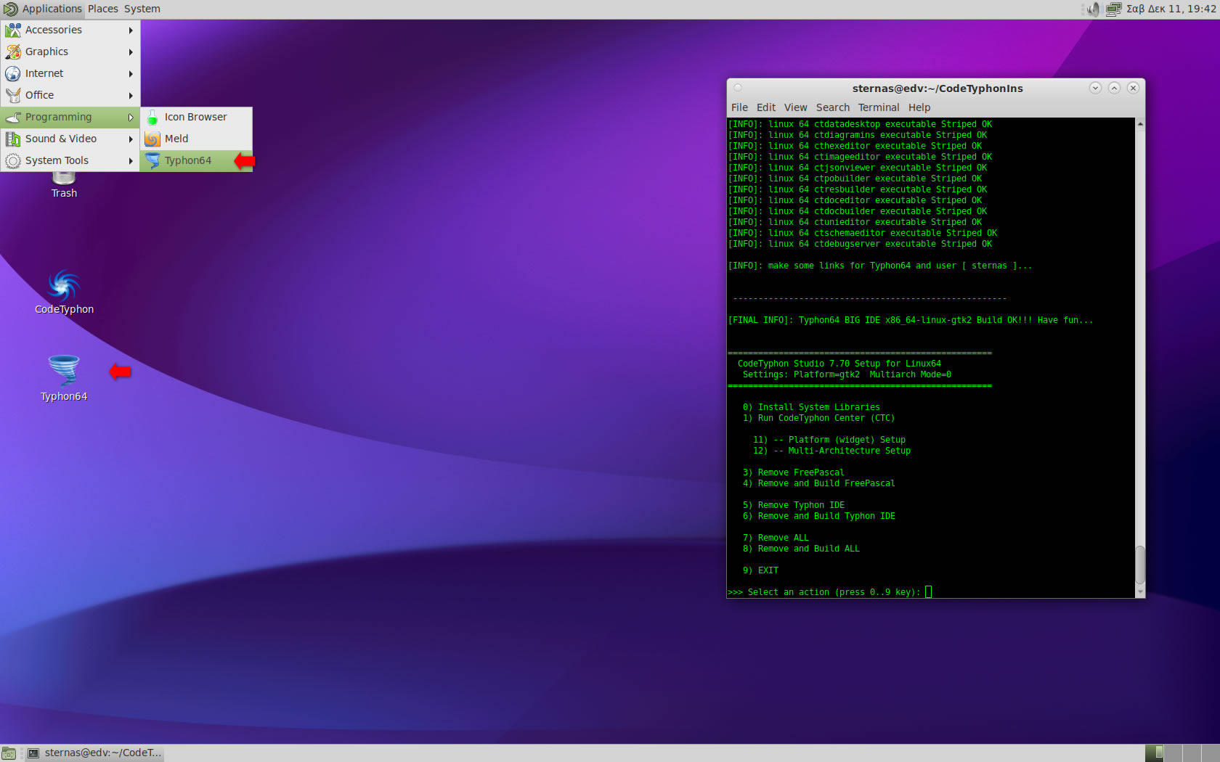This screenshot has height=762, width=1220.
Task: Click the System Tools gear icon
Action: pyautogui.click(x=13, y=160)
